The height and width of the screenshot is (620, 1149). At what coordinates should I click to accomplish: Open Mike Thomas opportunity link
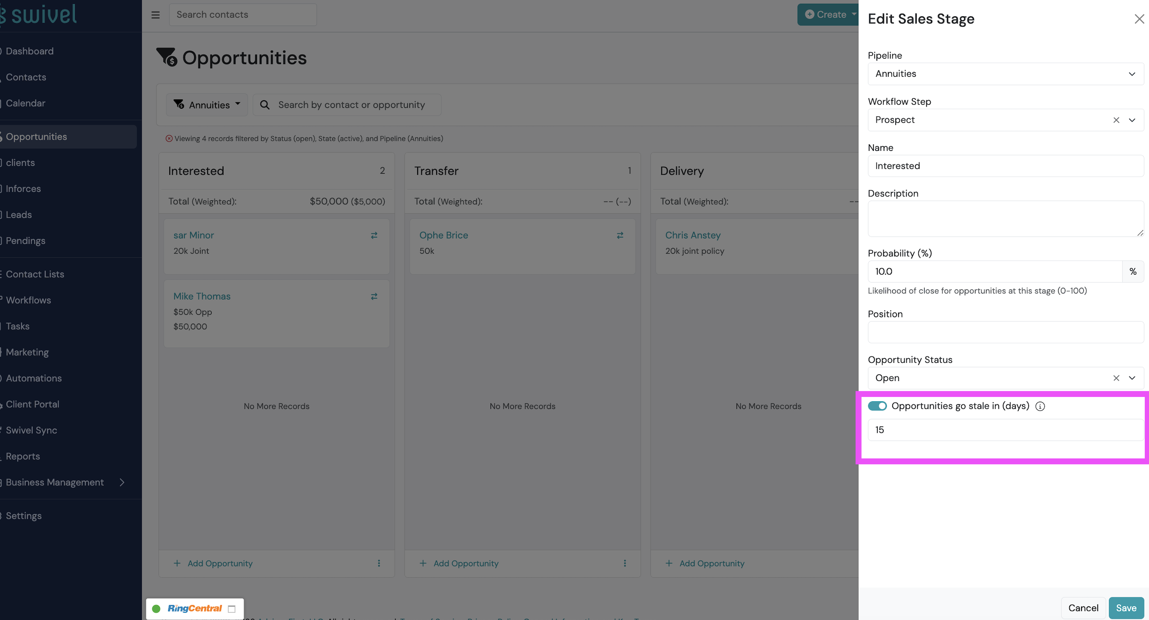[x=202, y=296]
